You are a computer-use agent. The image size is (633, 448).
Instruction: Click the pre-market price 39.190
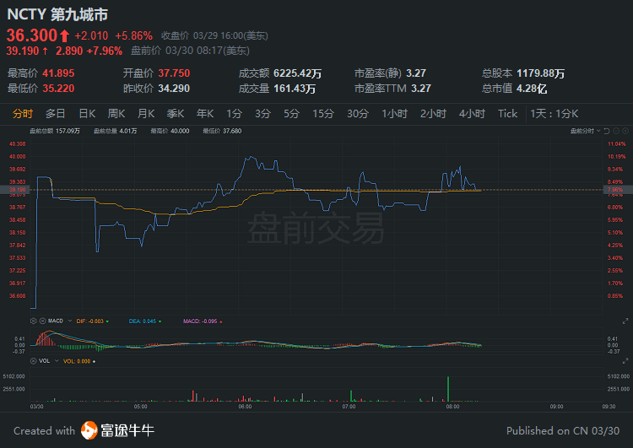click(23, 51)
